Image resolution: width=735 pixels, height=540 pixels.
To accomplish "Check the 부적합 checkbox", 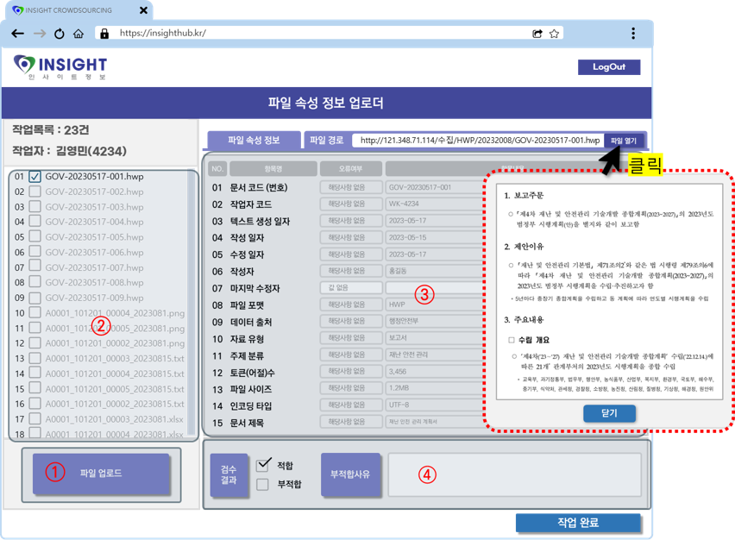I will click(262, 484).
